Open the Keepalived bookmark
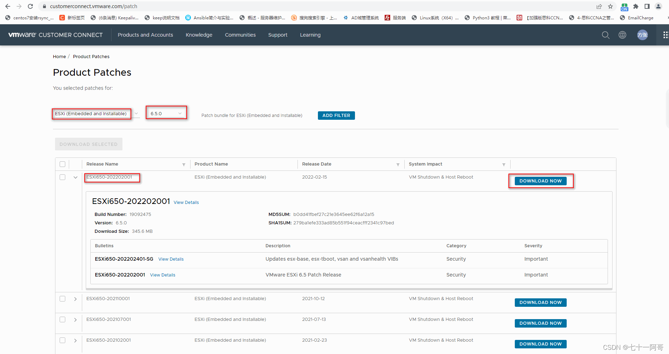The height and width of the screenshot is (354, 669). pos(115,18)
